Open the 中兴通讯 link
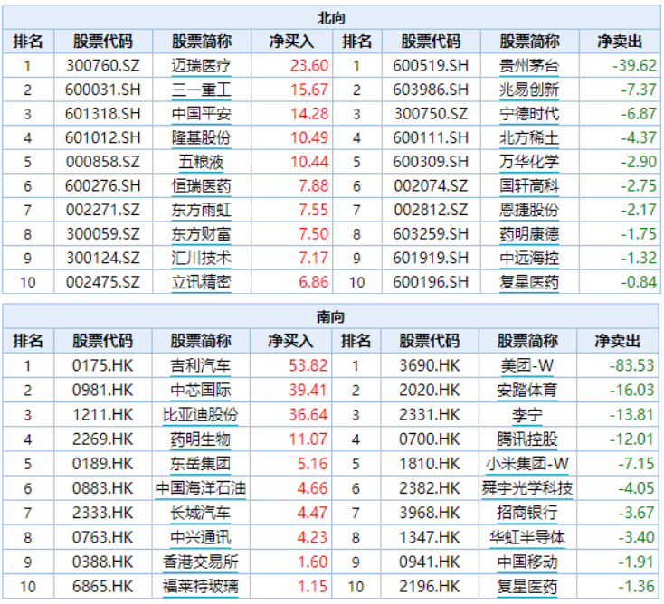 click(200, 538)
